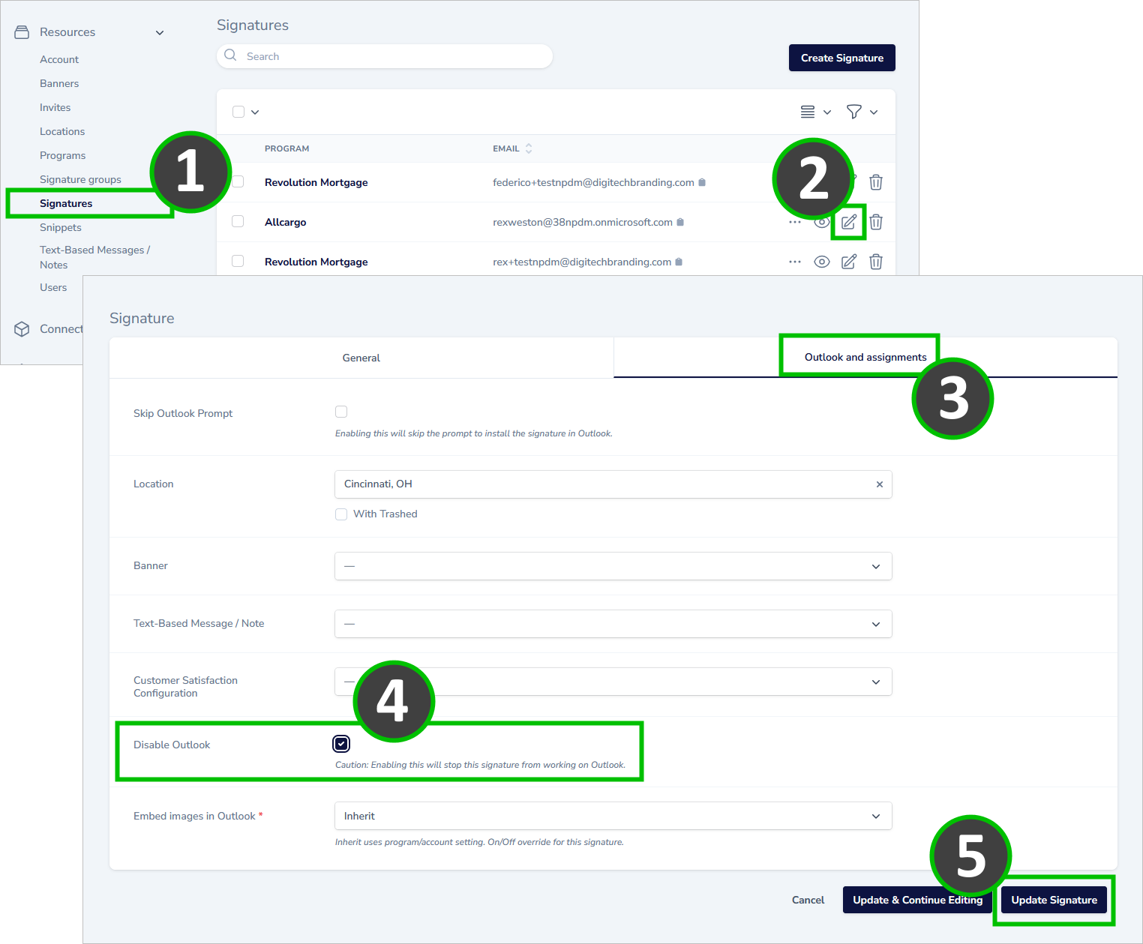Focus the Search signatures field
The image size is (1143, 944).
pos(385,56)
